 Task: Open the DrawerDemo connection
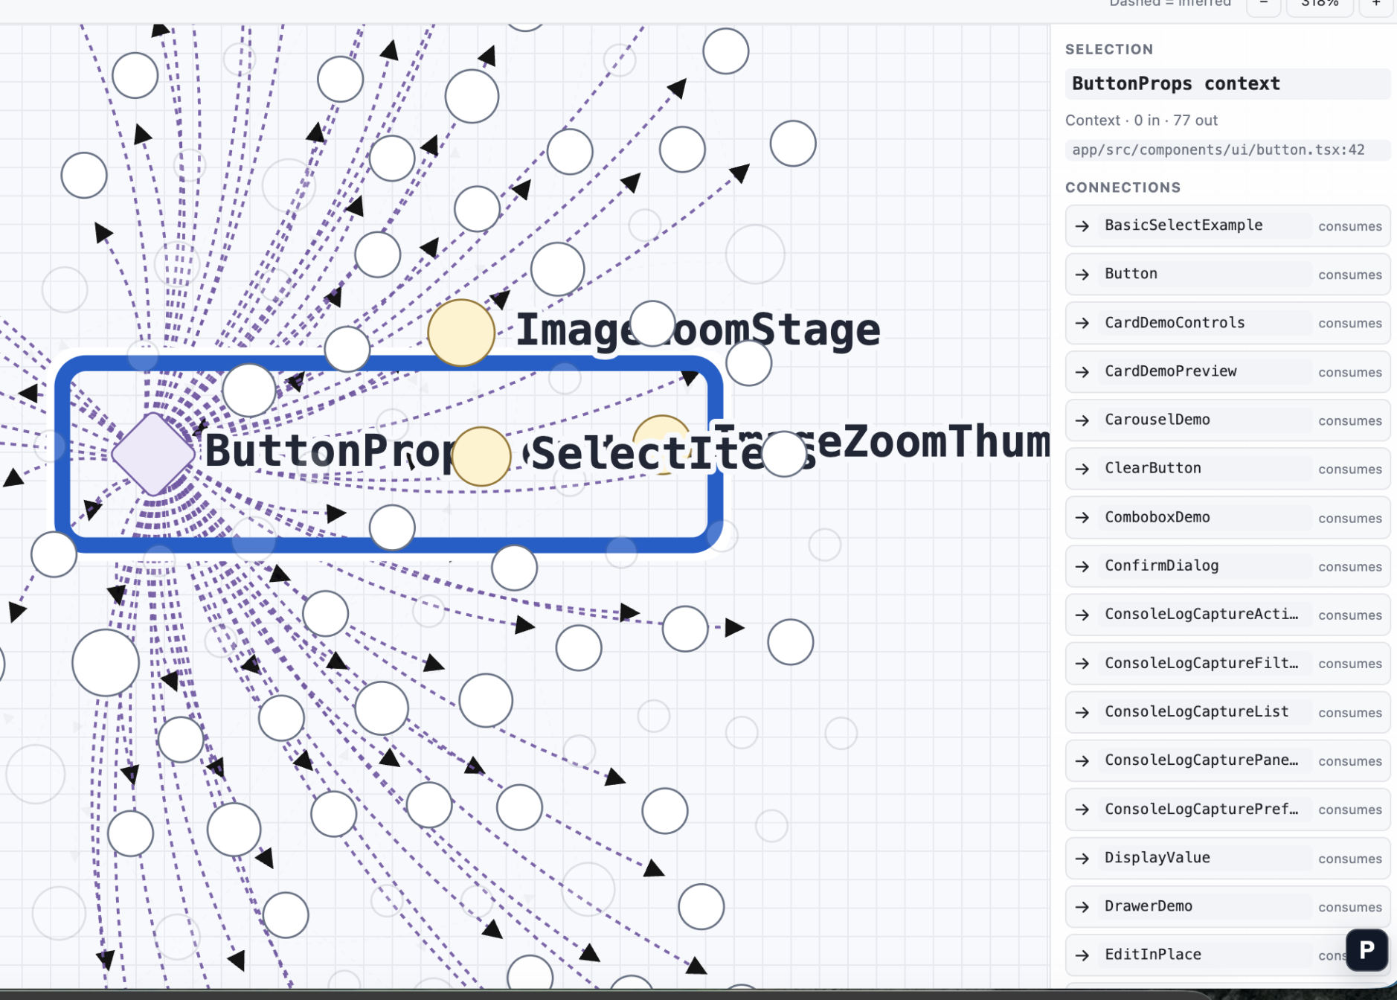click(1227, 906)
